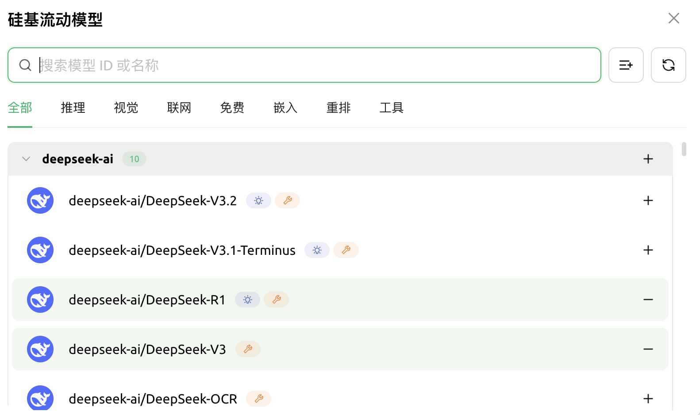Remove DeepSeek-R1 with its minus button
This screenshot has width=700, height=415.
pyautogui.click(x=648, y=300)
